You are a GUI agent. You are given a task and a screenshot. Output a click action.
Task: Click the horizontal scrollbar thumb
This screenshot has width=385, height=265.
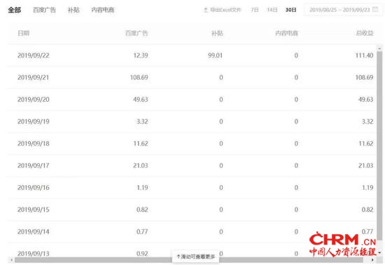[188, 260]
